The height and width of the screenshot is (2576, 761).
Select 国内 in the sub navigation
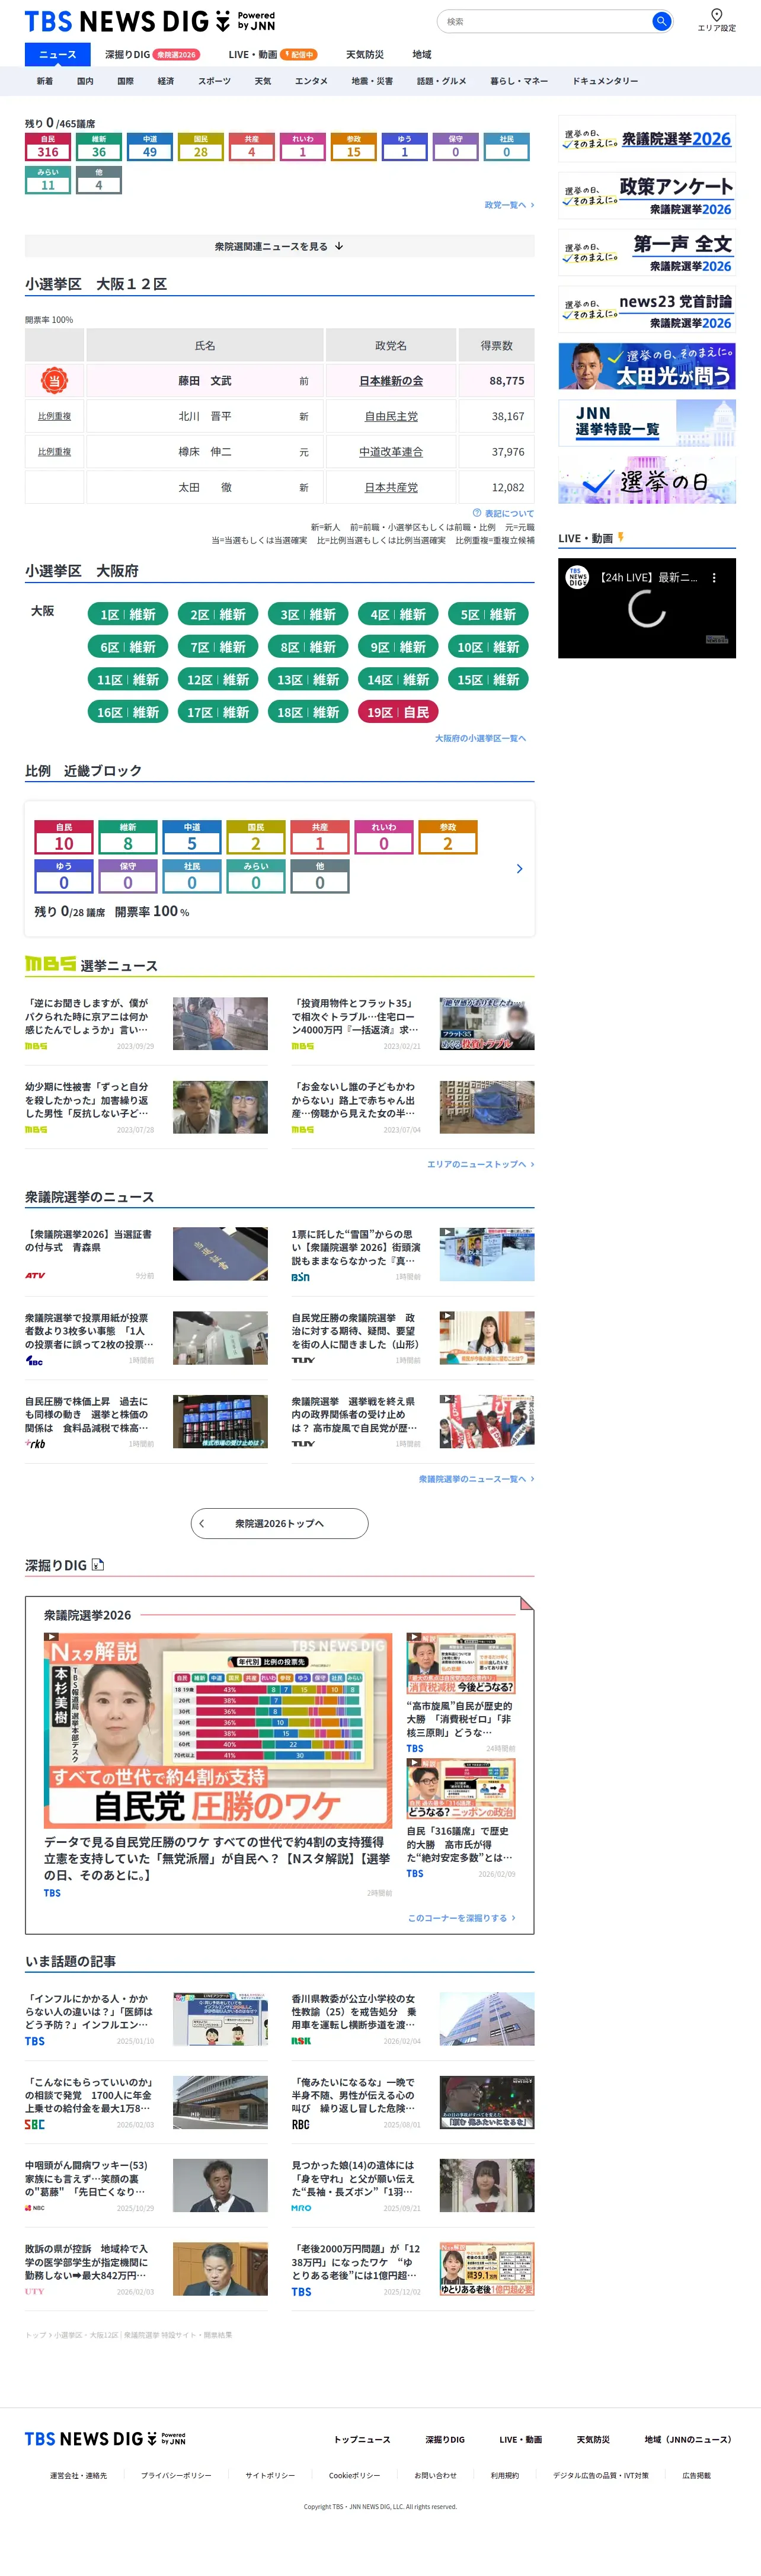[85, 81]
